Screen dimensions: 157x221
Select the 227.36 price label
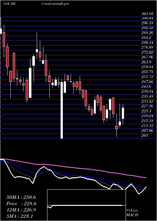point(147,106)
